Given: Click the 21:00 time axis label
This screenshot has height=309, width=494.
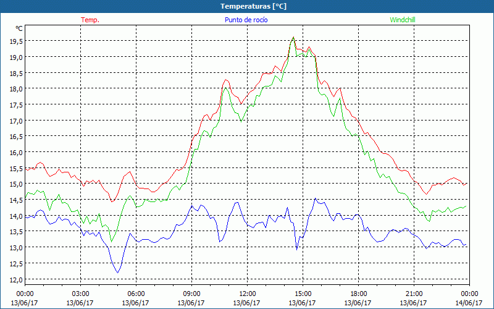Looking at the screenshot, I should pos(414,294).
